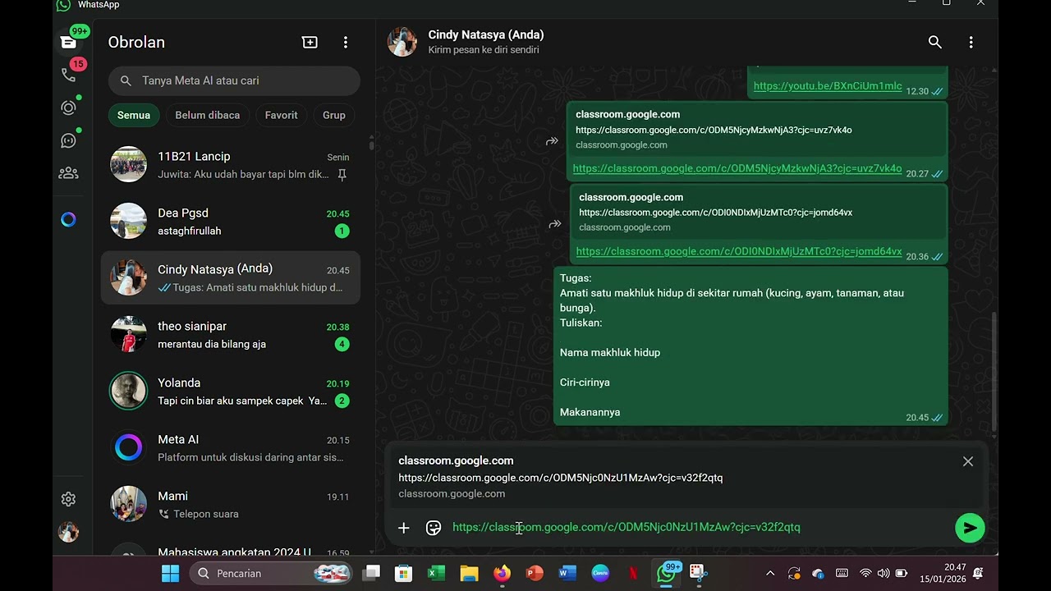Open the Communities icon in the sidebar
Viewport: 1051px width, 591px height.
(69, 173)
